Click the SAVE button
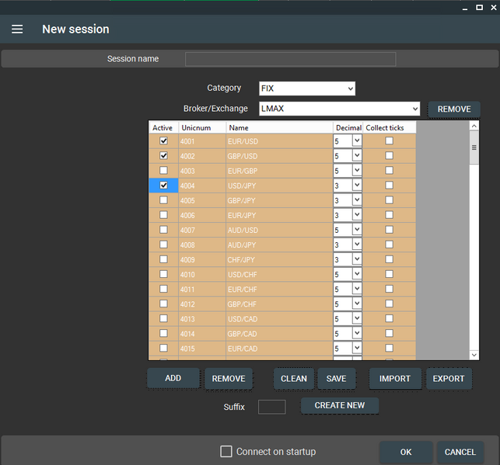Image resolution: width=500 pixels, height=465 pixels. (336, 379)
